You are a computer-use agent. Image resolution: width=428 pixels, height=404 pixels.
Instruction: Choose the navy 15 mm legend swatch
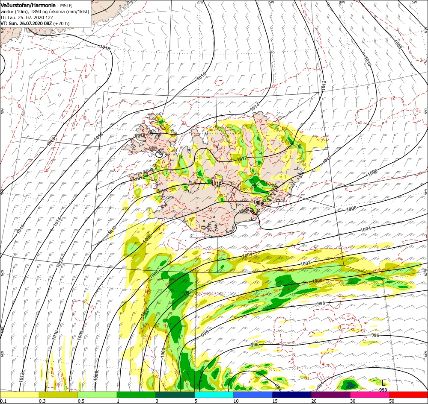pyautogui.click(x=292, y=395)
